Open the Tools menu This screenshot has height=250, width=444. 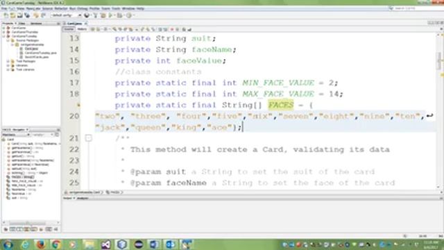coord(116,8)
